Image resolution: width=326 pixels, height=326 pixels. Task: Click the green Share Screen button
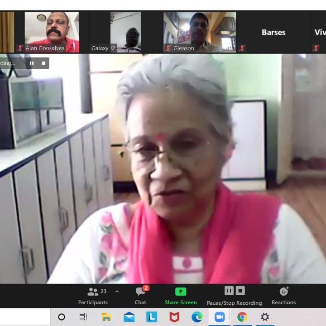(181, 296)
